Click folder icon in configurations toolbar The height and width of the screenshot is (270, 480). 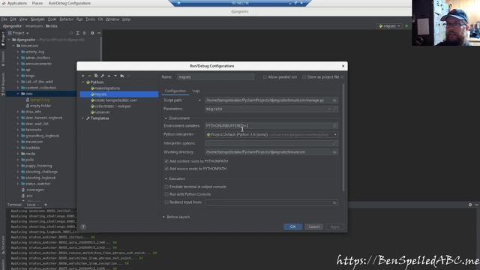[122, 76]
